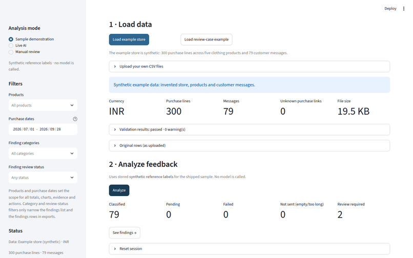This screenshot has height=258, width=413.
Task: Expand the Reset session section
Action: (250, 249)
